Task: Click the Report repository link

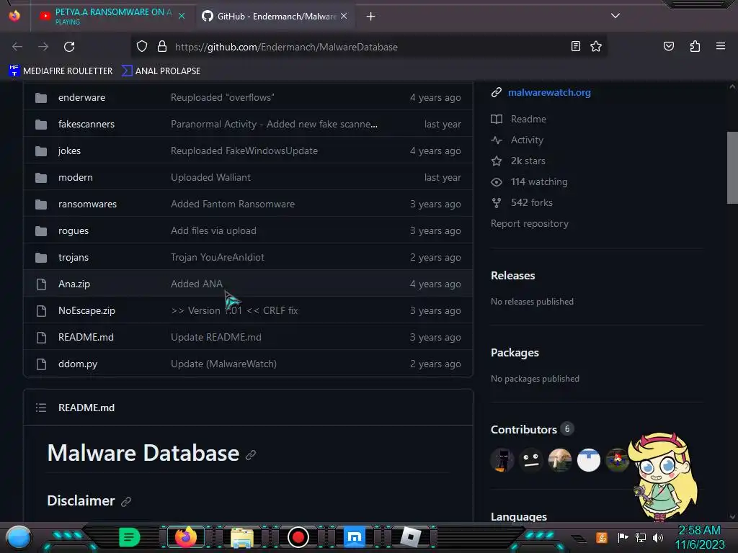Action: pyautogui.click(x=529, y=224)
